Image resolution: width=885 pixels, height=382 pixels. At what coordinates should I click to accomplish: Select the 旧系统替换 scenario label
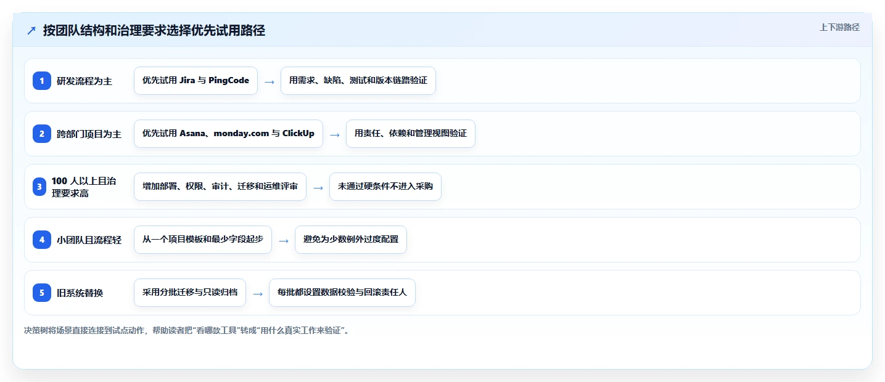[x=80, y=293]
